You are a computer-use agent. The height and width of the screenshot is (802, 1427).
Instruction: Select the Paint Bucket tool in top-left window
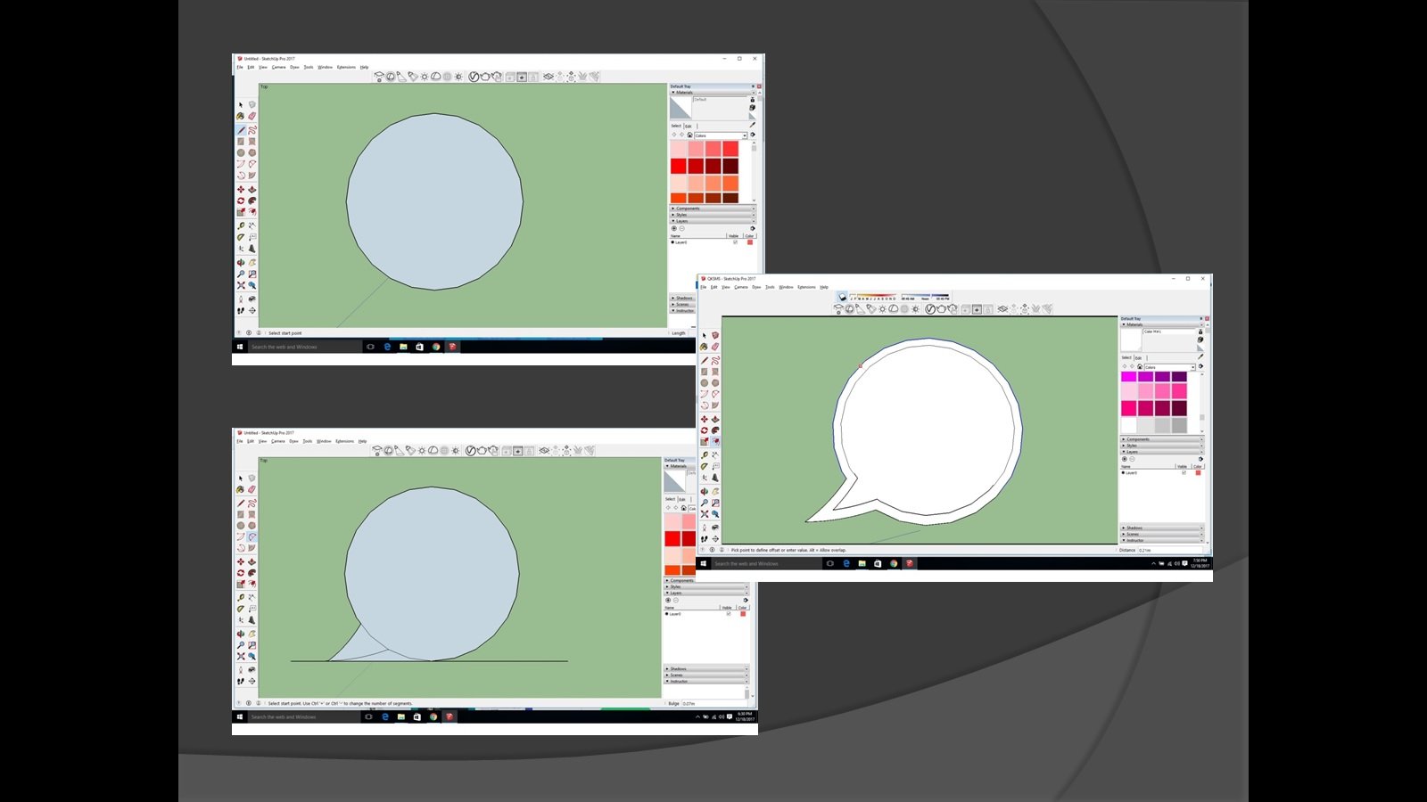pyautogui.click(x=241, y=116)
